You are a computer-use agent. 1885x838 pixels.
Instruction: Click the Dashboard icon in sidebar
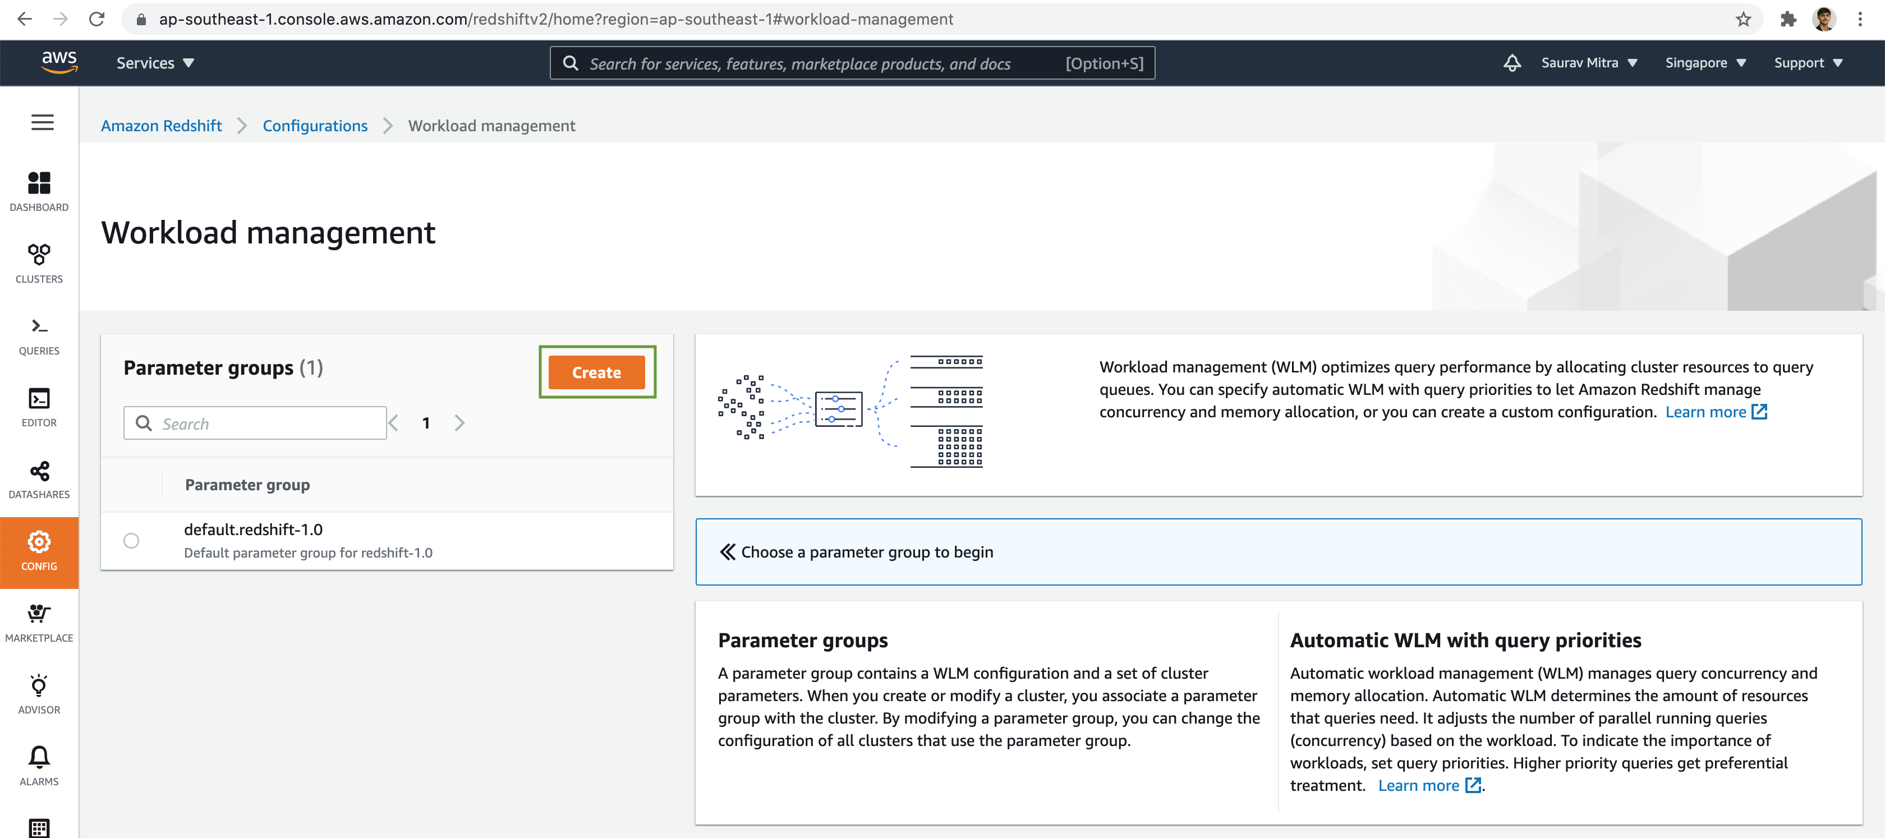40,189
